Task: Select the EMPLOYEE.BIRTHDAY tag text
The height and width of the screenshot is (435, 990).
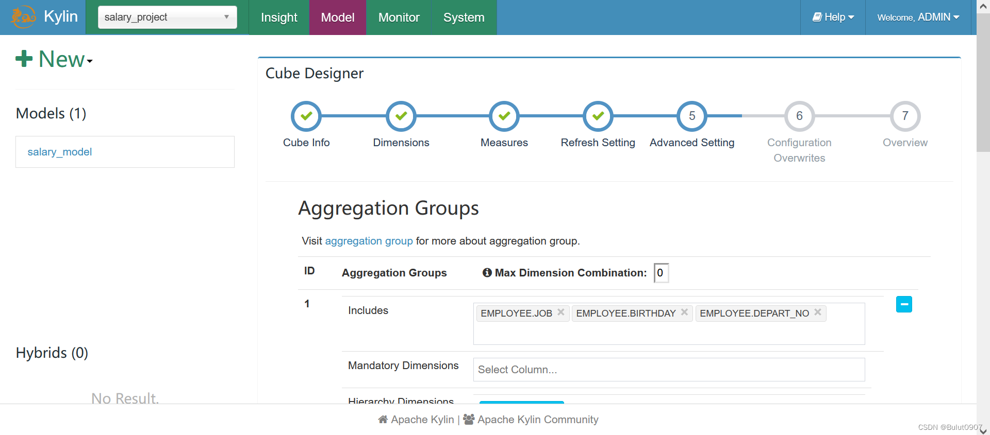Action: point(626,314)
